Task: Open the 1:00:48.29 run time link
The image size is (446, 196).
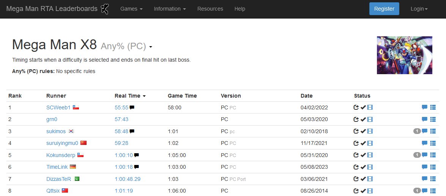Action: point(128,179)
